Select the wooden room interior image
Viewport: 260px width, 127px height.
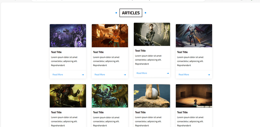click(194, 96)
